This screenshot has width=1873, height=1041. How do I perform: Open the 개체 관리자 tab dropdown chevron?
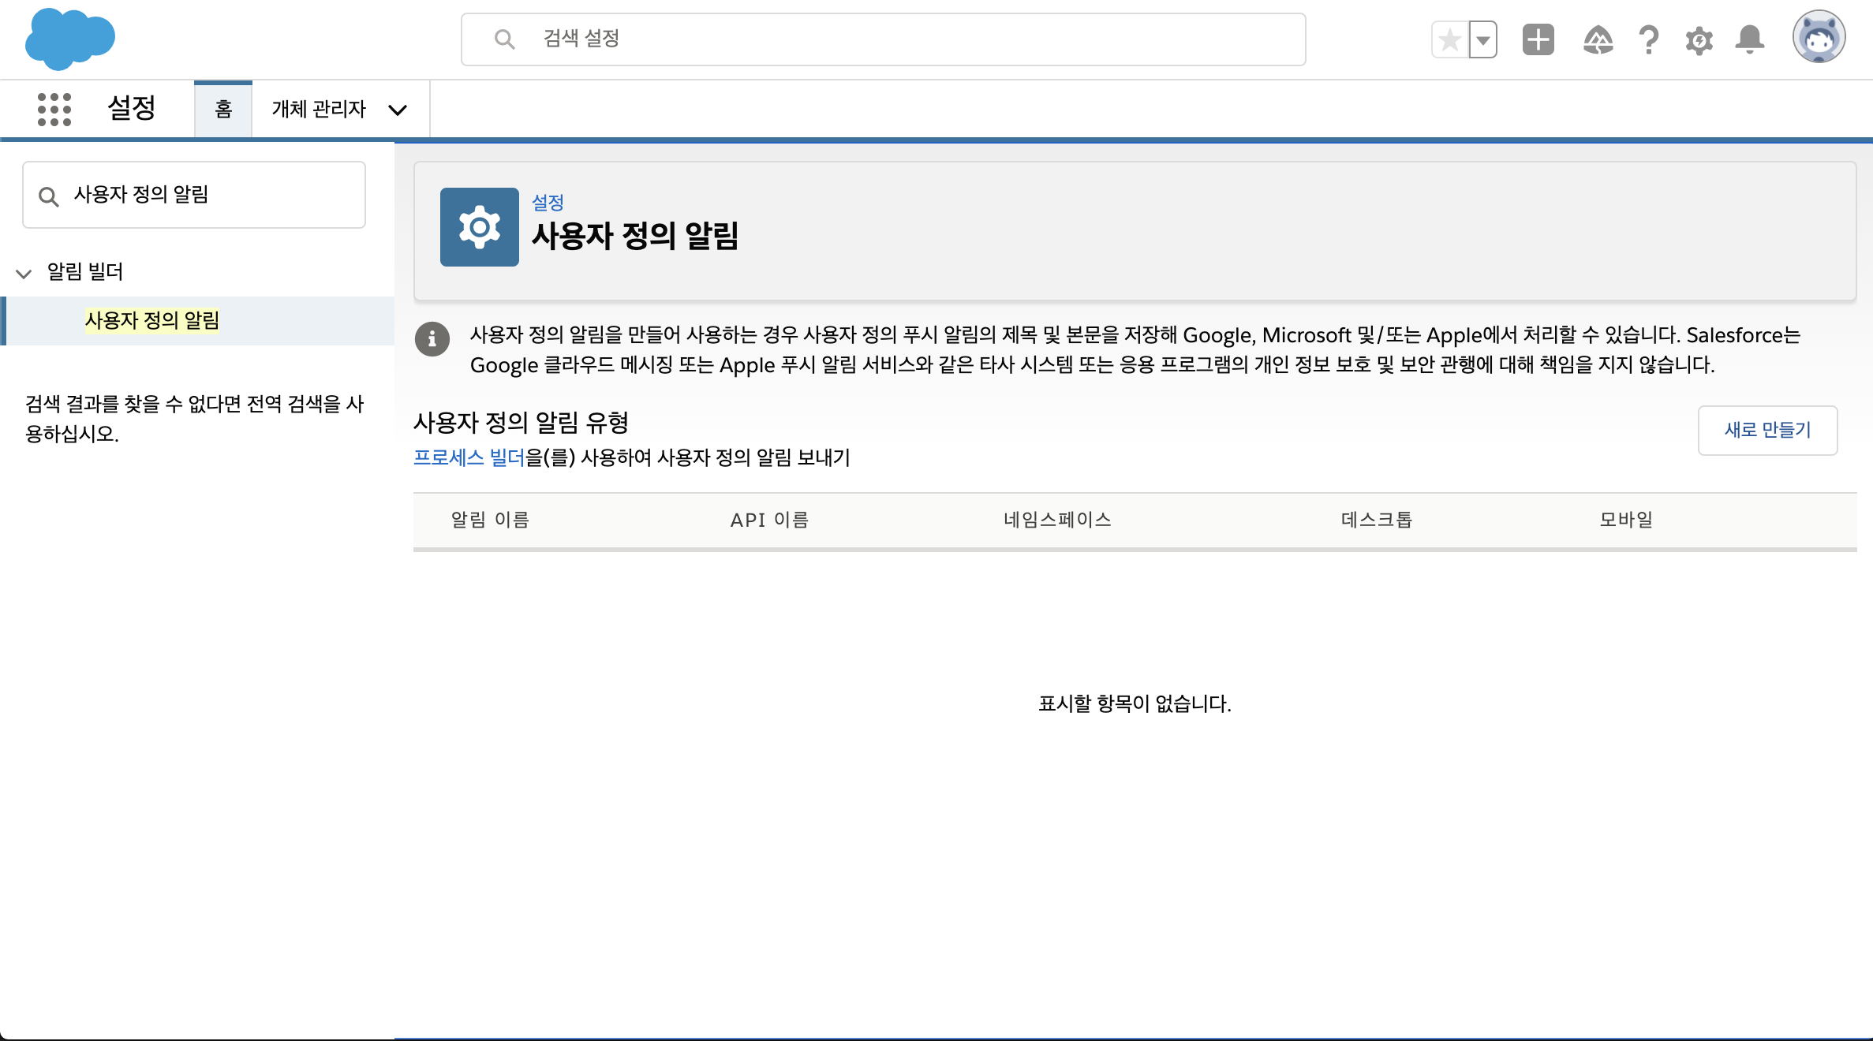(398, 110)
